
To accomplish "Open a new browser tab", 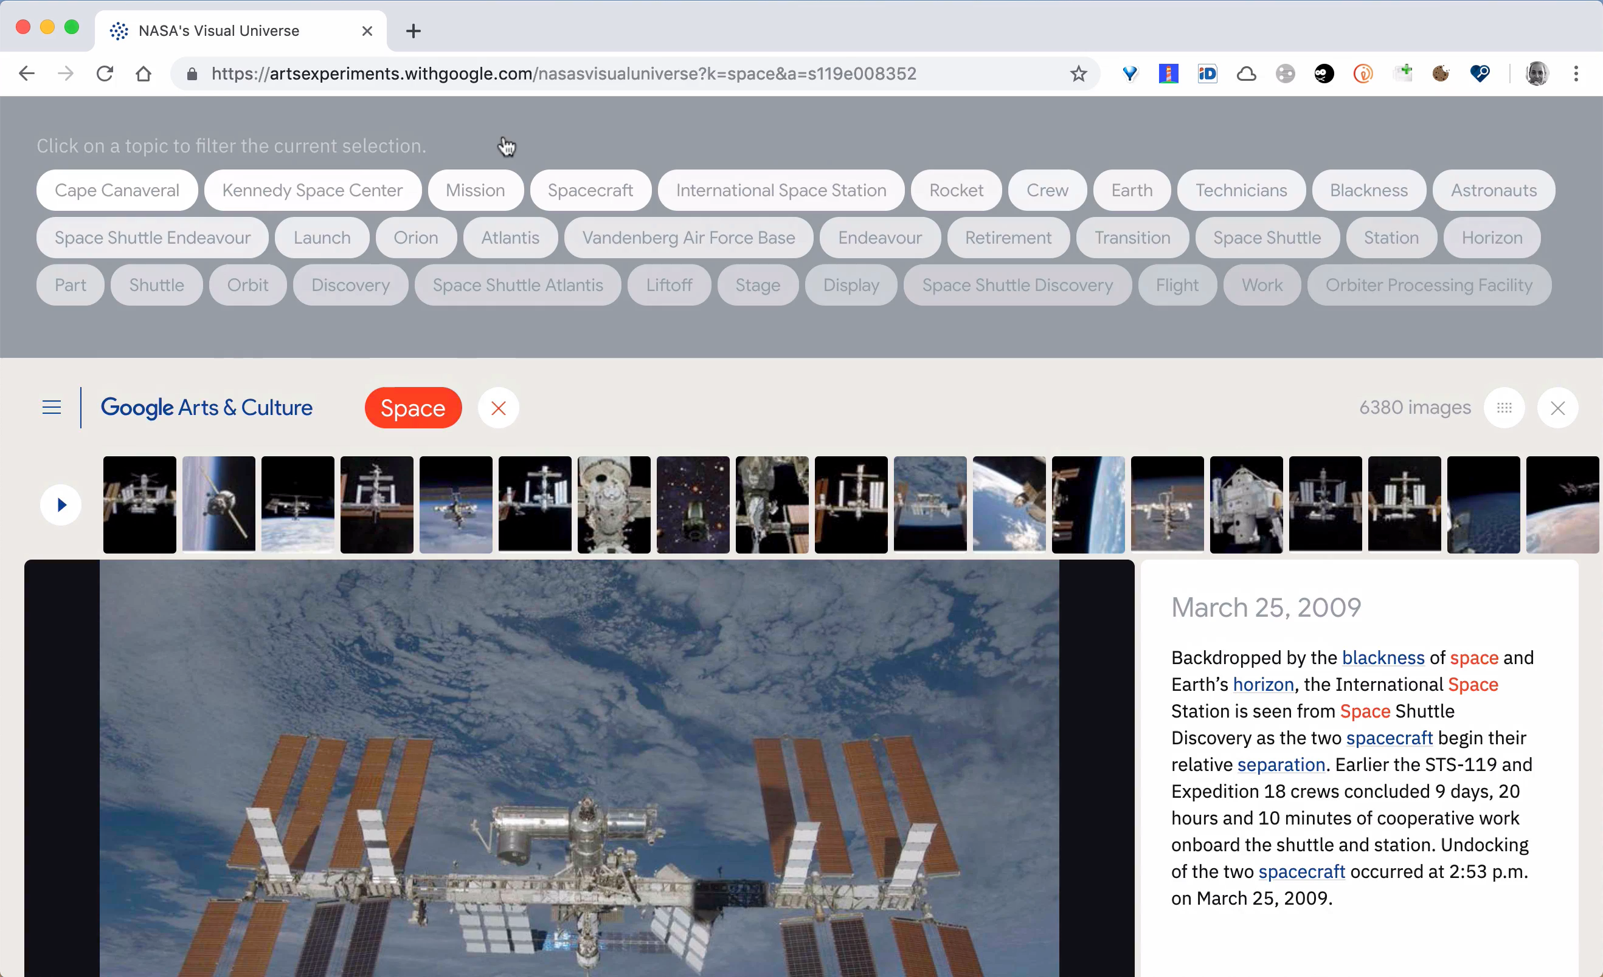I will [413, 30].
